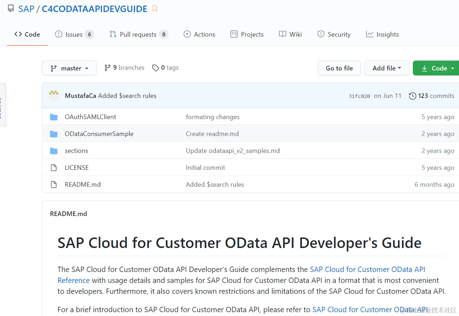Screen dimensions: 459x316
Task: Open the Security tab
Action: click(334, 34)
